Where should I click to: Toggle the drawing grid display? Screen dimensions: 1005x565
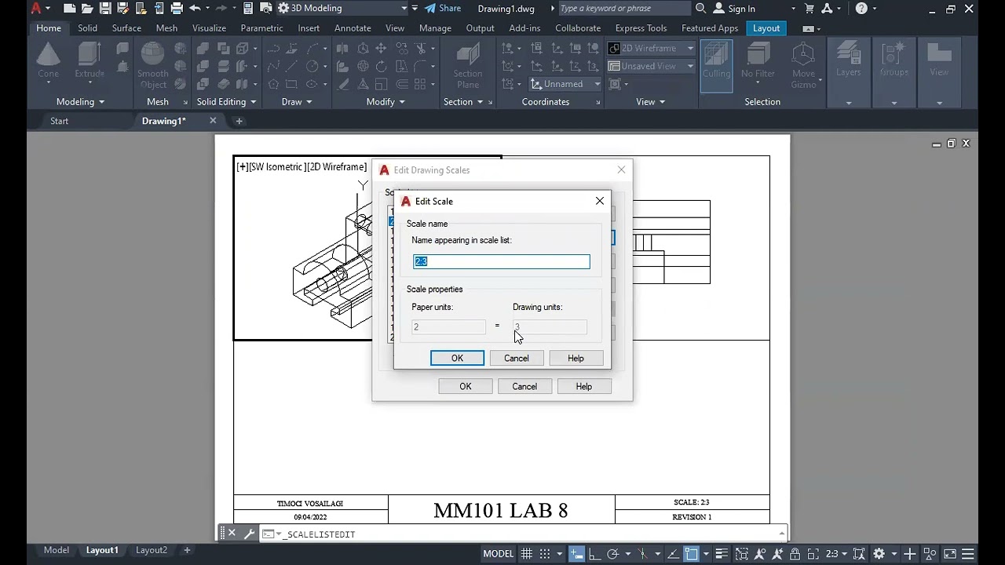(x=527, y=553)
